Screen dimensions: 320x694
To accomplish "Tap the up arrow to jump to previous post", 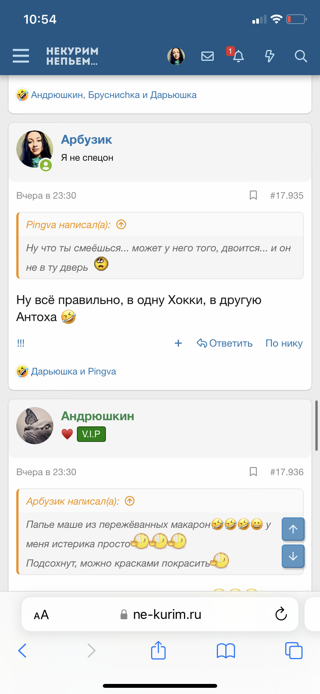I will click(293, 529).
